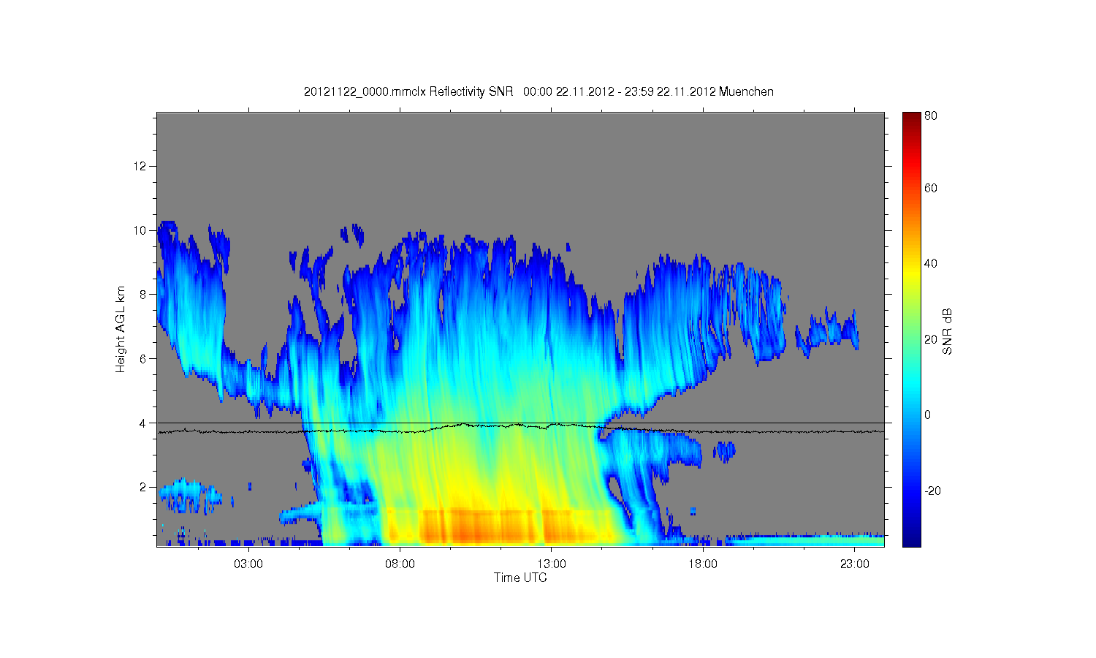The width and height of the screenshot is (1096, 658).
Task: Click the '23:00' time tick label
Action: [855, 564]
